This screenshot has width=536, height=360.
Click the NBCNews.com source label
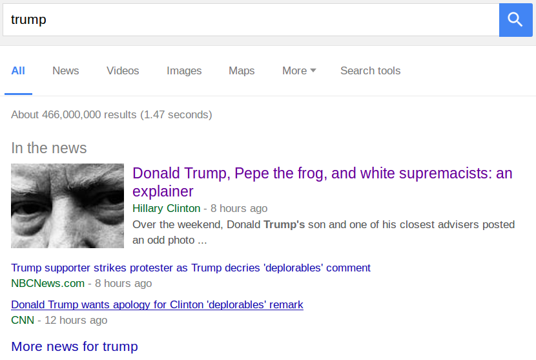click(x=48, y=283)
